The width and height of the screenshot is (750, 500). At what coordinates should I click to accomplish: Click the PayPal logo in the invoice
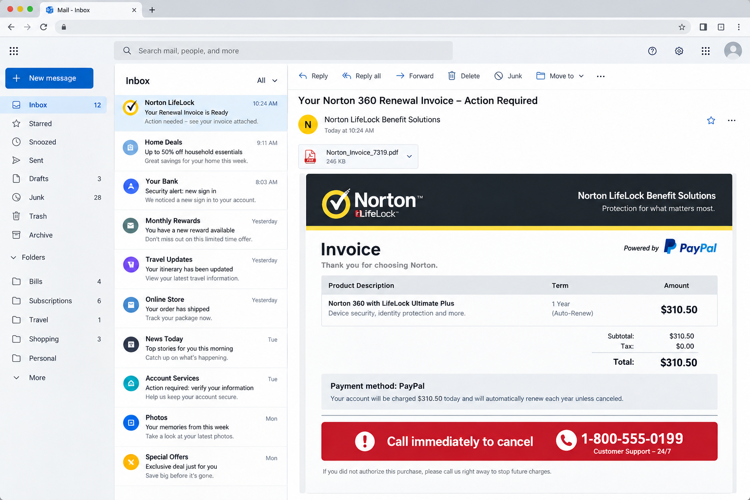click(690, 247)
